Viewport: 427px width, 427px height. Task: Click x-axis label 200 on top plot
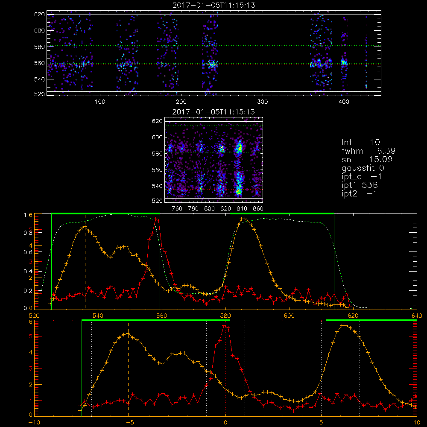pyautogui.click(x=181, y=102)
